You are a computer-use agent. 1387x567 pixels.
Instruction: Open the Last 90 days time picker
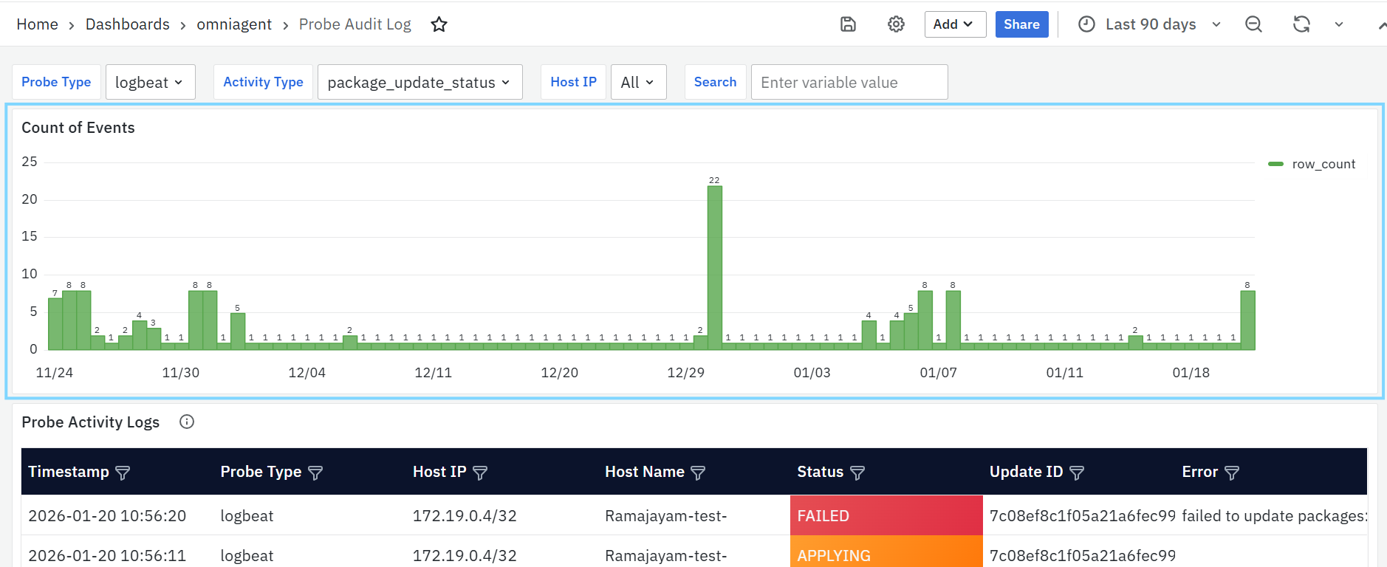[x=1149, y=24]
